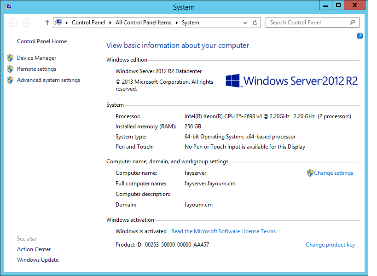Minimize the System window
The image size is (377, 276).
click(325, 5)
